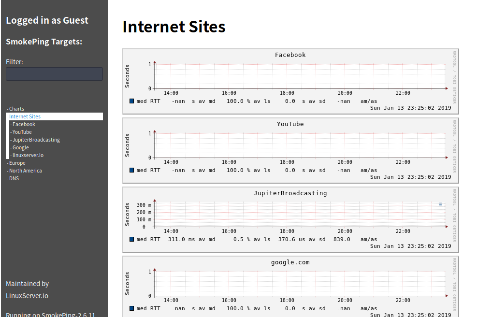This screenshot has height=317, width=477.
Task: Open the Google target link
Action: (20, 147)
